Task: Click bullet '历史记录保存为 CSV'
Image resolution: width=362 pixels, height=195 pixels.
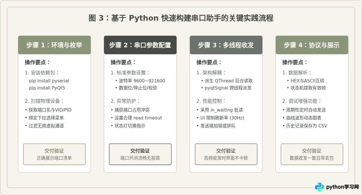Action: tap(305, 126)
